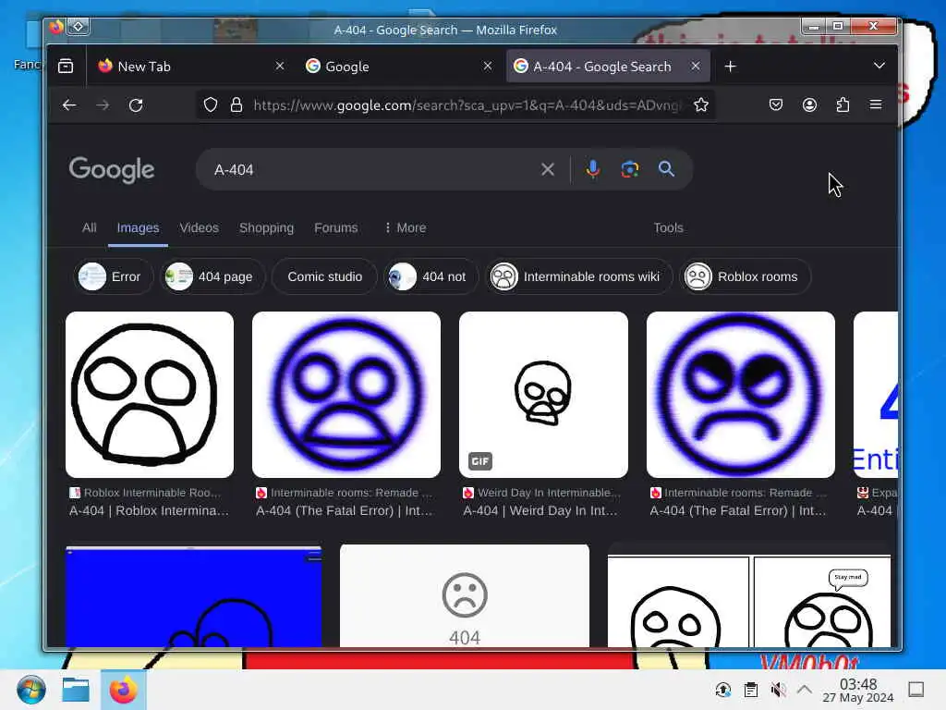This screenshot has height=710, width=946.
Task: Open the file manager in the taskbar
Action: coord(76,690)
